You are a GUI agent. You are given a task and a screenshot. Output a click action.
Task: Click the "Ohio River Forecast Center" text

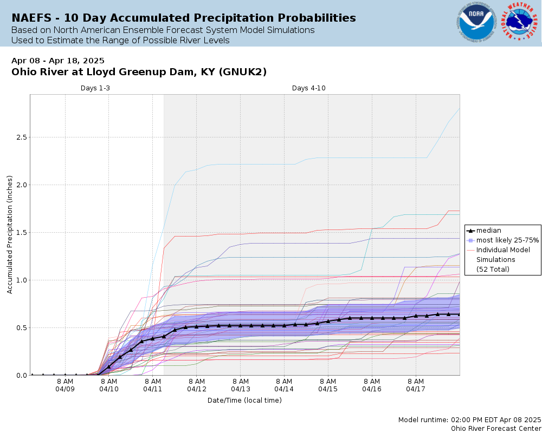(496, 428)
